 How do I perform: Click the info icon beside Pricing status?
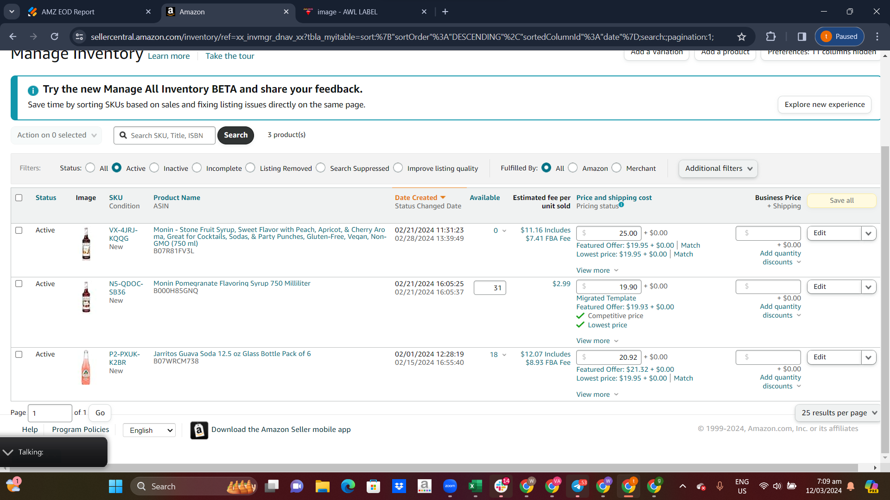pos(621,205)
